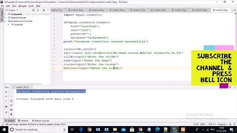This screenshot has width=237, height=133.
Task: Open the Help menu
Action: point(38,6)
